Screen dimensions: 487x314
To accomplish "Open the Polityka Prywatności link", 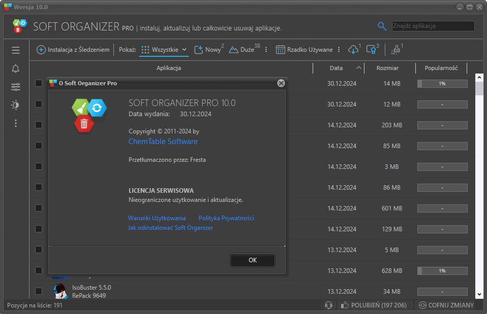I will click(x=226, y=218).
